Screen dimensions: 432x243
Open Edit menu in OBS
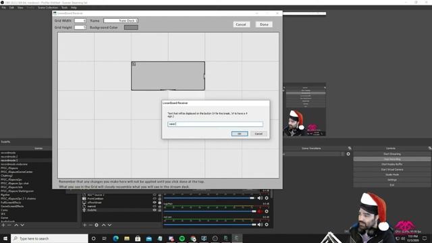tap(11, 7)
